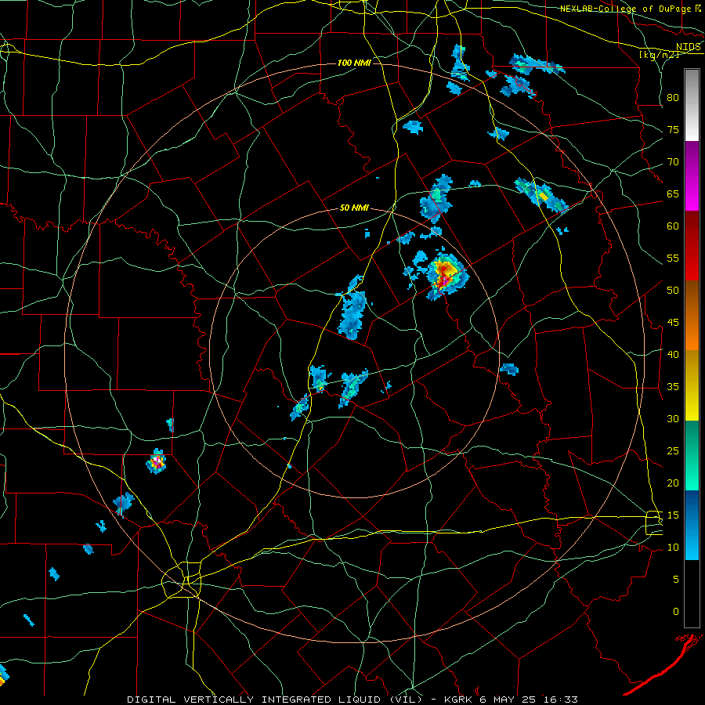Screen dimensions: 705x705
Task: Pick the orange-brown segment of color scale
Action: [692, 316]
